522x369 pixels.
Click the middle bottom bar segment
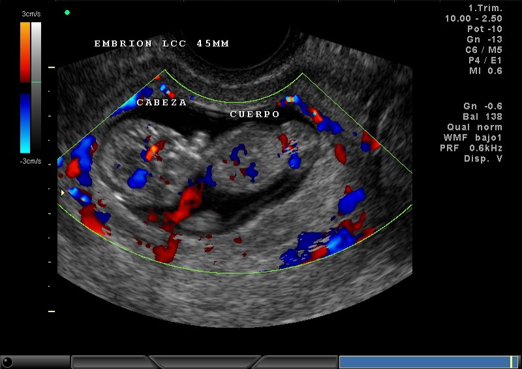[x=206, y=362]
